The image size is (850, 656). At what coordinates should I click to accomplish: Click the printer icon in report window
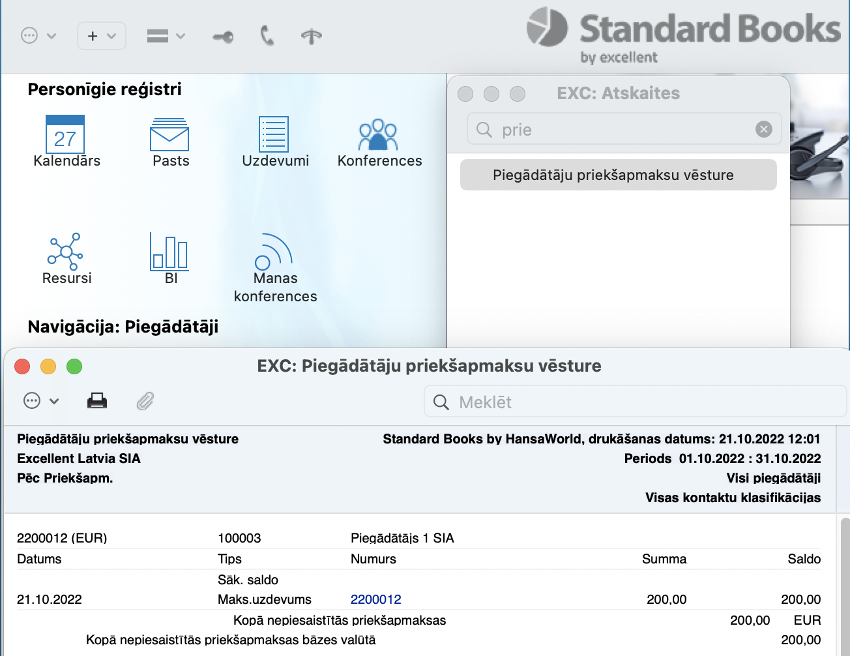[x=97, y=401]
